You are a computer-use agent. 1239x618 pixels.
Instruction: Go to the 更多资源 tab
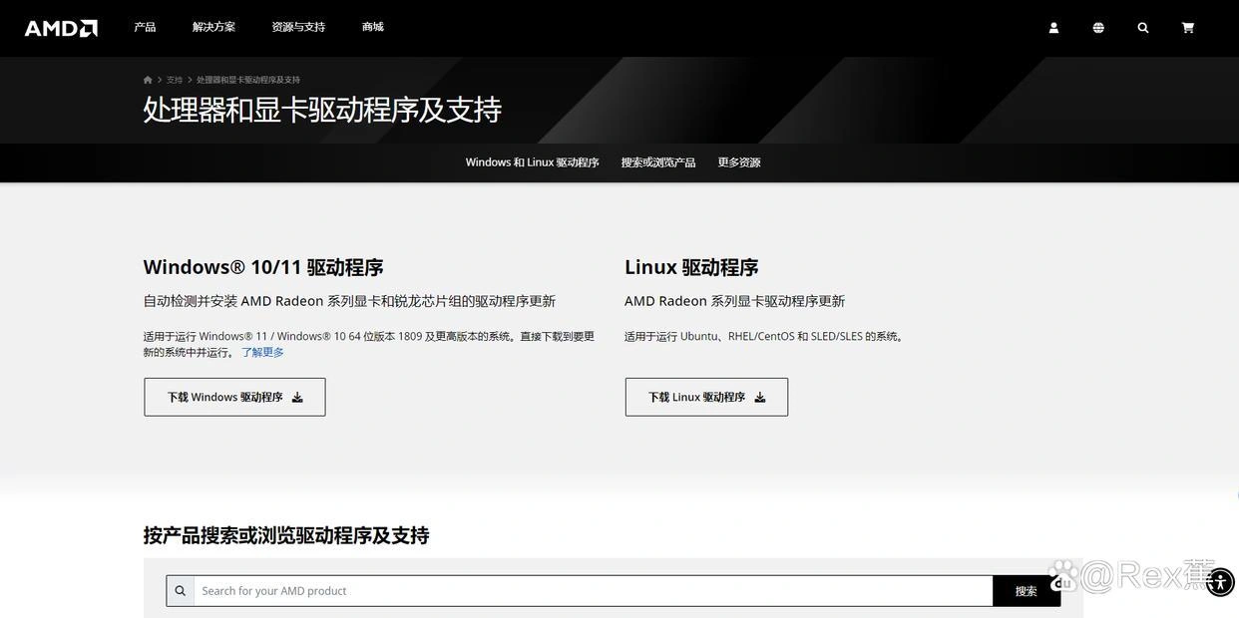click(x=739, y=162)
